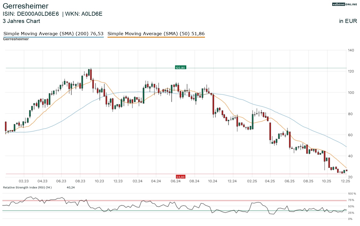Click the green 122,90 high price label
The image size is (360, 226).
click(180, 68)
